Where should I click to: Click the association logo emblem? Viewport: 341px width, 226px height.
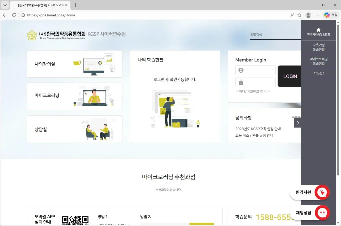(32, 35)
